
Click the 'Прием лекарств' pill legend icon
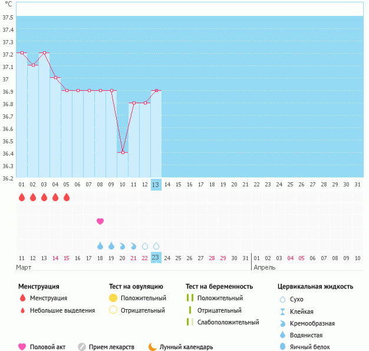click(x=82, y=347)
